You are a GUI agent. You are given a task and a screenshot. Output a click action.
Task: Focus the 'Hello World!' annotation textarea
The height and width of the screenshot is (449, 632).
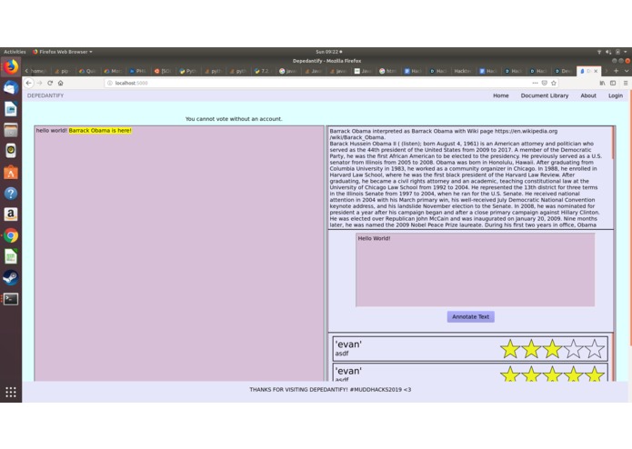pos(475,270)
